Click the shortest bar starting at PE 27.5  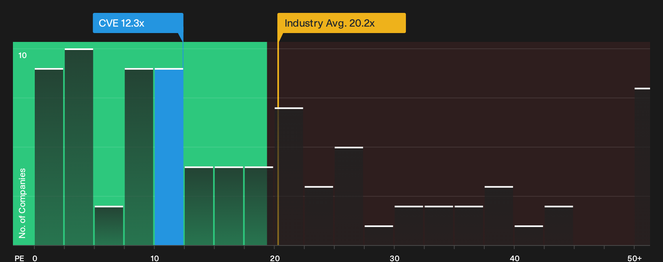(379, 235)
